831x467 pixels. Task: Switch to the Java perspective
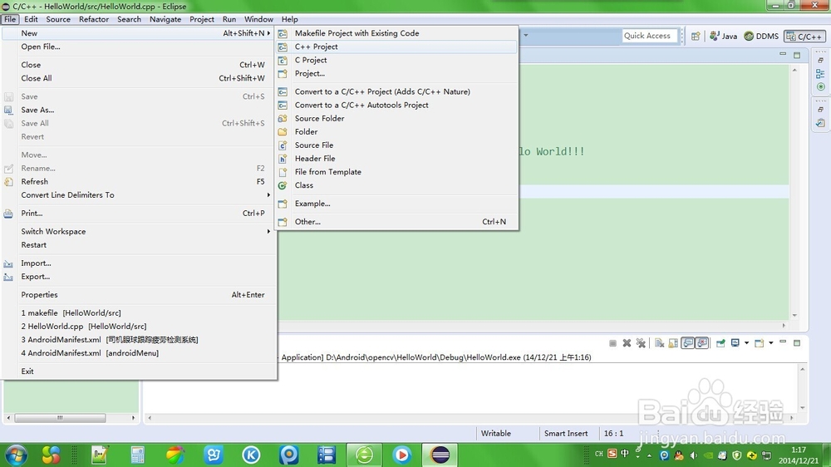coord(724,36)
